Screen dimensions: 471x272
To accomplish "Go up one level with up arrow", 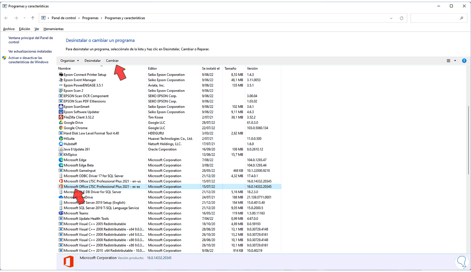I will (33, 18).
